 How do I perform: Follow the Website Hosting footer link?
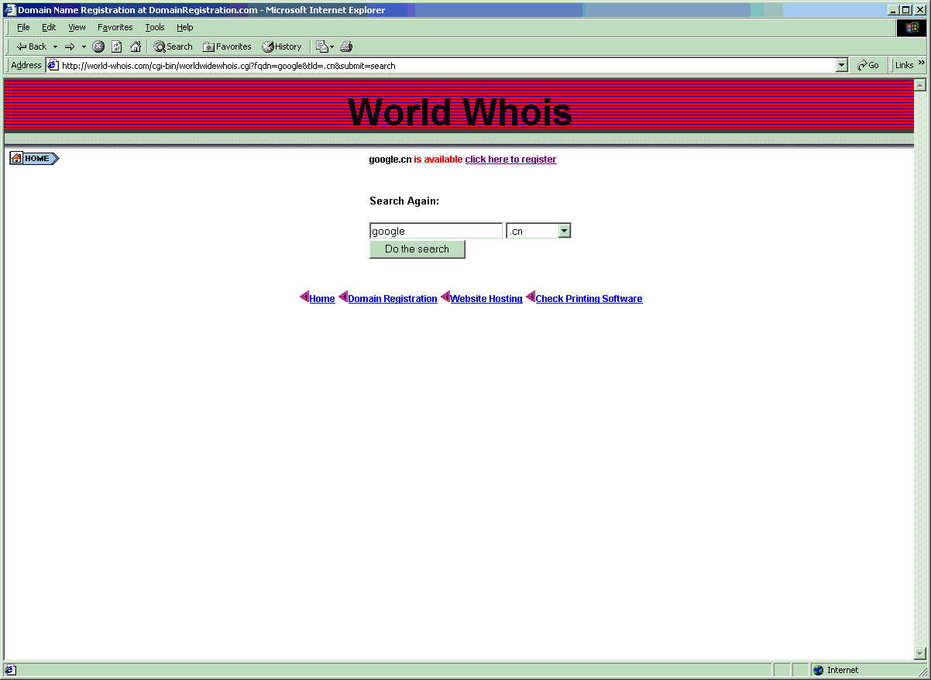pos(486,299)
